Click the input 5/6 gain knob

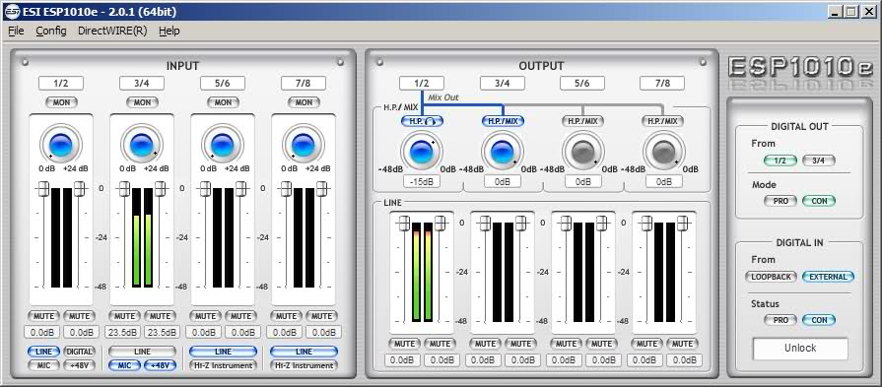click(x=223, y=145)
